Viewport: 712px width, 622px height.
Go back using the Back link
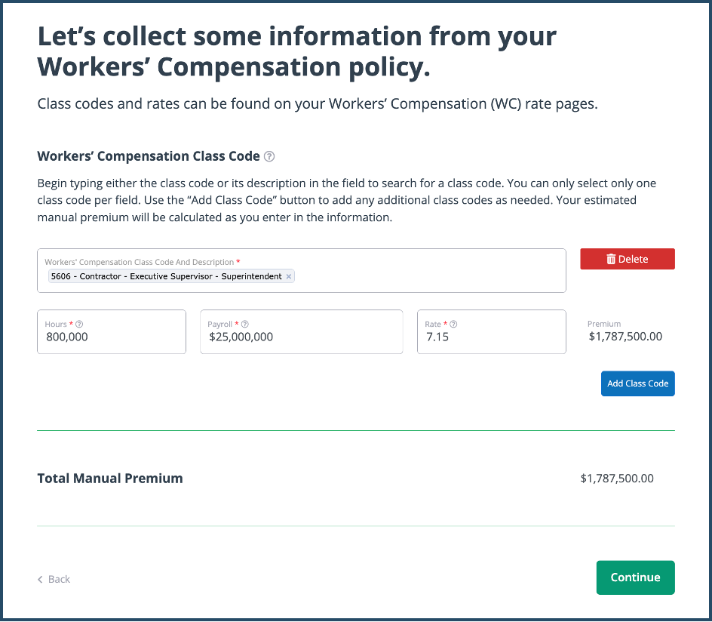tap(59, 580)
